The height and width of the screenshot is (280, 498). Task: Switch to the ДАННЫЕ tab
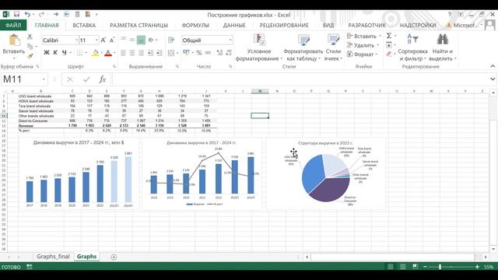234,25
